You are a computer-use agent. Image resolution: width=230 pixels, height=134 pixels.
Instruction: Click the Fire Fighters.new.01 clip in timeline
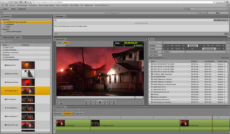pos(135,123)
